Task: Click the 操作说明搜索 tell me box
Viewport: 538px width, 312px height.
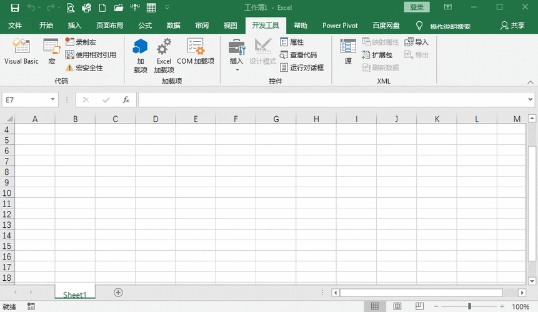Action: click(x=450, y=26)
